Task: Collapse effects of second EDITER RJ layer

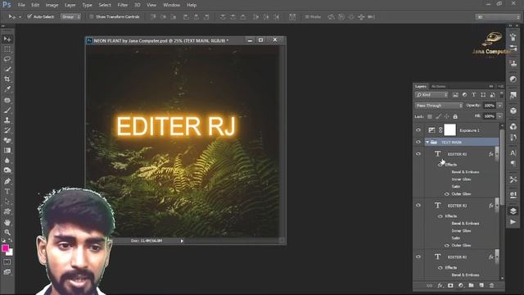Action: (x=496, y=206)
